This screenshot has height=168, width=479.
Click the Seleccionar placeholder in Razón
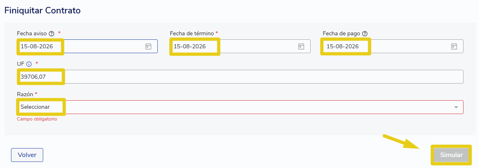[35, 107]
